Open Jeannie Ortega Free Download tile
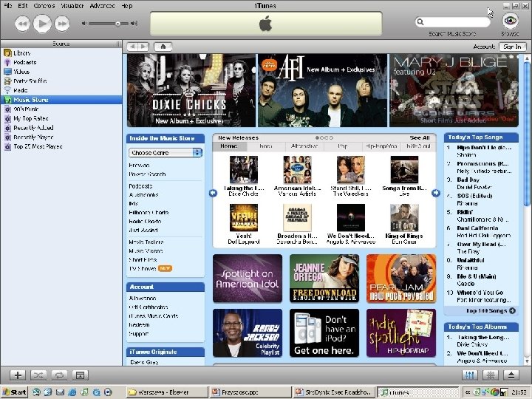Image resolution: width=532 pixels, height=399 pixels. 324,279
